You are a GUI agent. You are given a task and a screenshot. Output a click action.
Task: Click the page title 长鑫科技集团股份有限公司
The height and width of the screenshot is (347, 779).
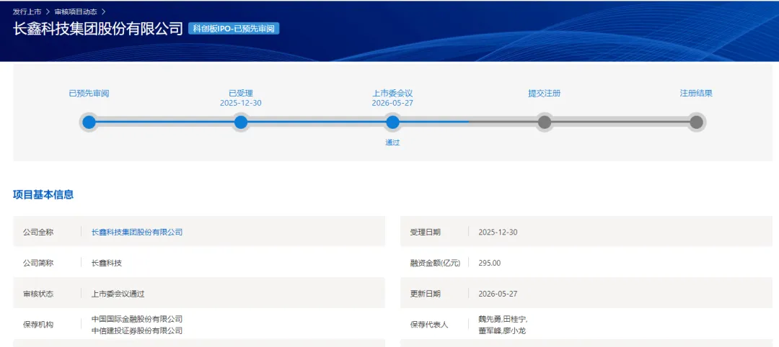coord(98,28)
